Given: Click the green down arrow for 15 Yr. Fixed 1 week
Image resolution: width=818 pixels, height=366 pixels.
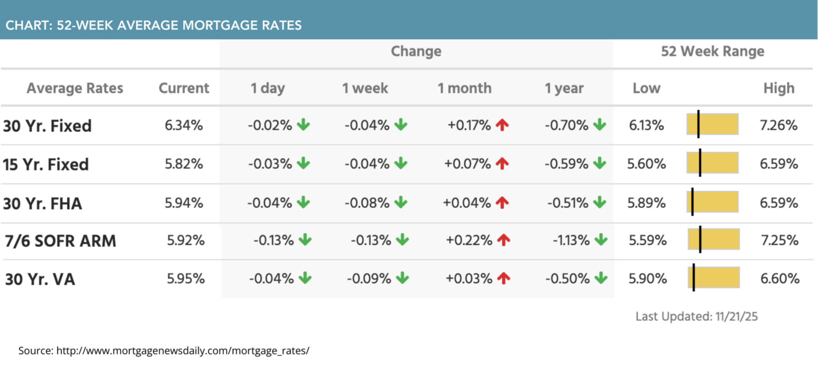Looking at the screenshot, I should click(401, 163).
